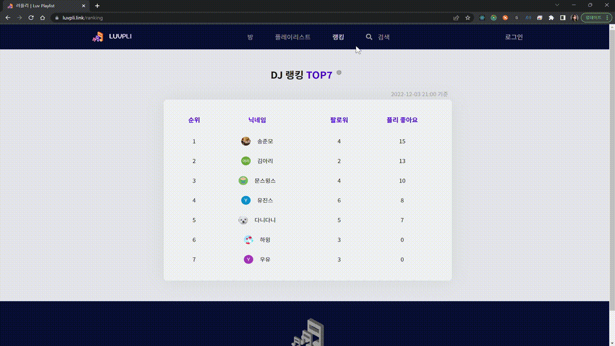Close the 러플리 Luv Playlist tab
Viewport: 615px width, 346px height.
tap(83, 6)
